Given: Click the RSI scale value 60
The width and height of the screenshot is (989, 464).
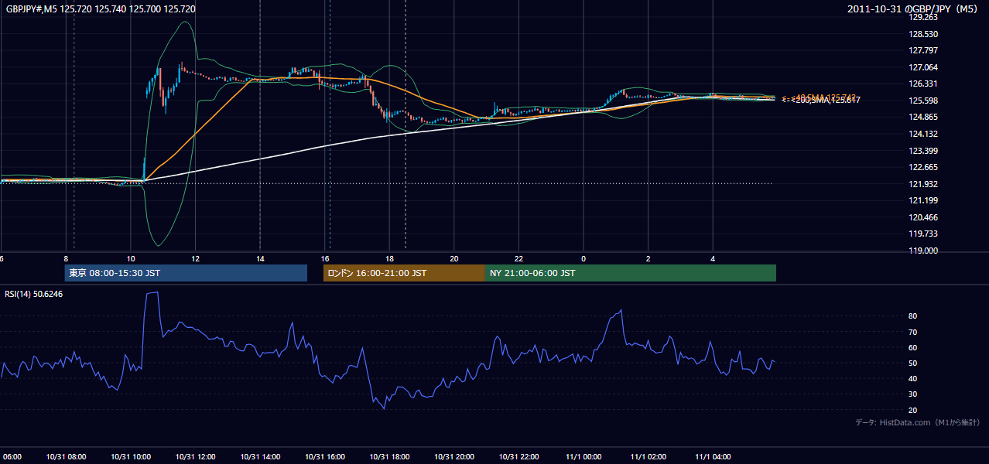Looking at the screenshot, I should [913, 347].
